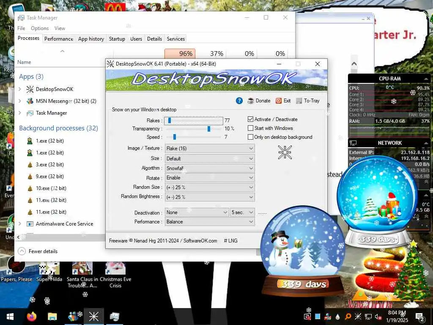Click the Transparency slider handle

click(x=209, y=129)
